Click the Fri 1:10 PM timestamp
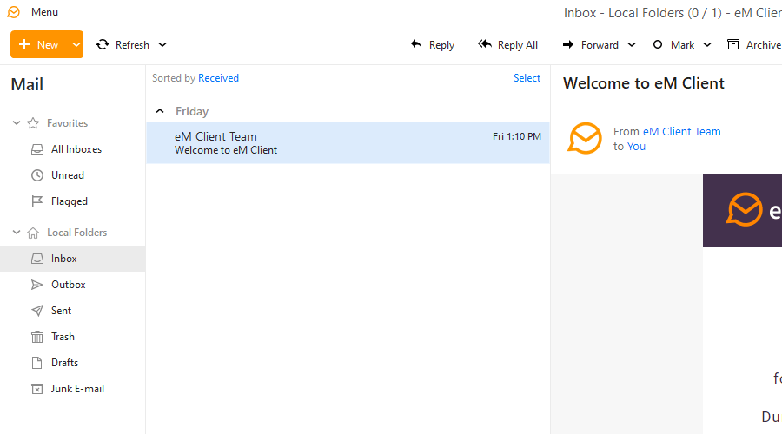Screen dimensions: 782x434 point(517,136)
